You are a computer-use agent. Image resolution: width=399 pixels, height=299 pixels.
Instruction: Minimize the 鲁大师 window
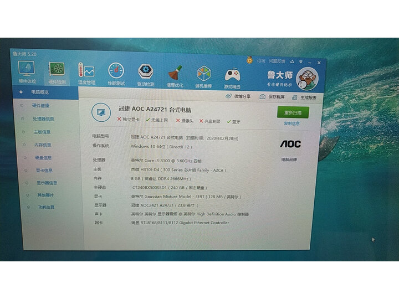point(310,62)
